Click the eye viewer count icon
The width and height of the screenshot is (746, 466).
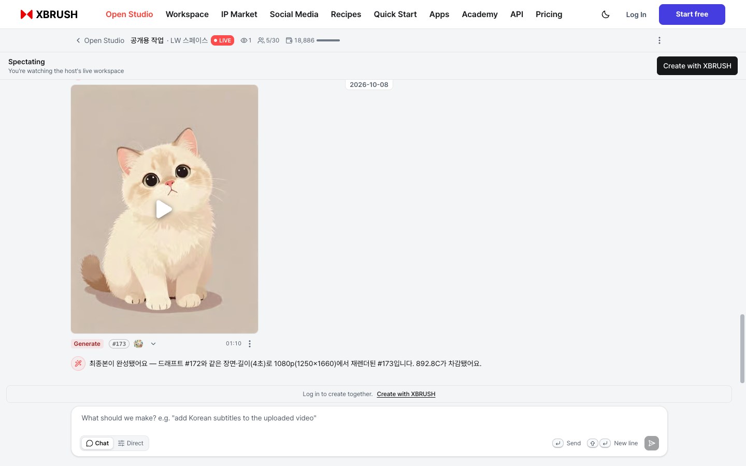[x=243, y=40]
